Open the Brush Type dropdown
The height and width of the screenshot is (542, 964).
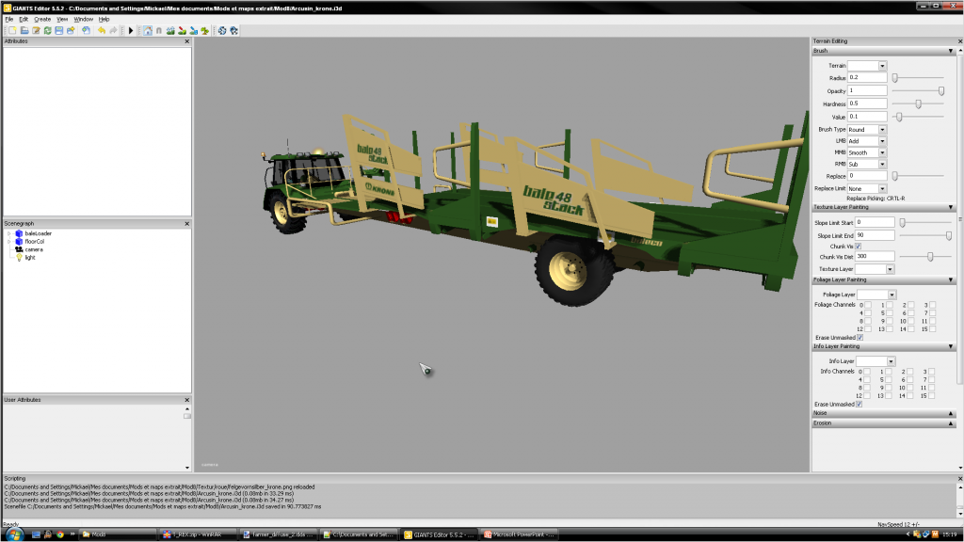[x=882, y=130]
